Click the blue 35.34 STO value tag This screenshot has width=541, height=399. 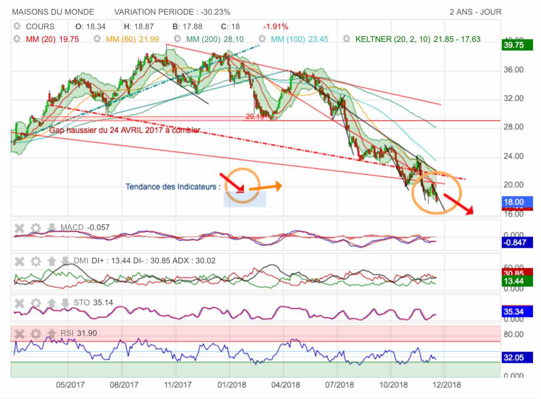pos(517,312)
